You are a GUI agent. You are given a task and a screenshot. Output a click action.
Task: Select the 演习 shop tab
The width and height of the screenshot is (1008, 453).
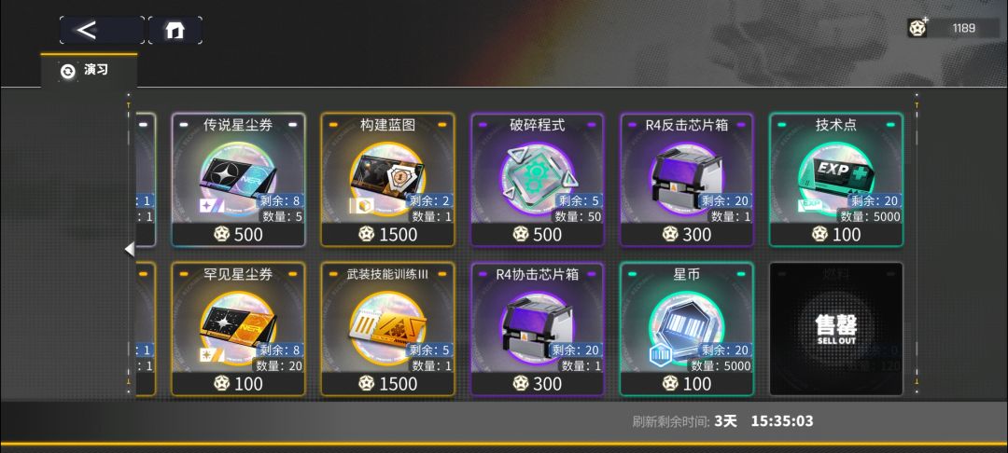click(89, 71)
